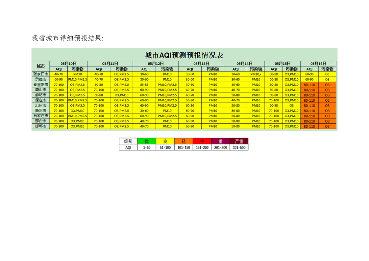Select the yellow 良 legend swatch
369x261 pixels.
(x=165, y=141)
